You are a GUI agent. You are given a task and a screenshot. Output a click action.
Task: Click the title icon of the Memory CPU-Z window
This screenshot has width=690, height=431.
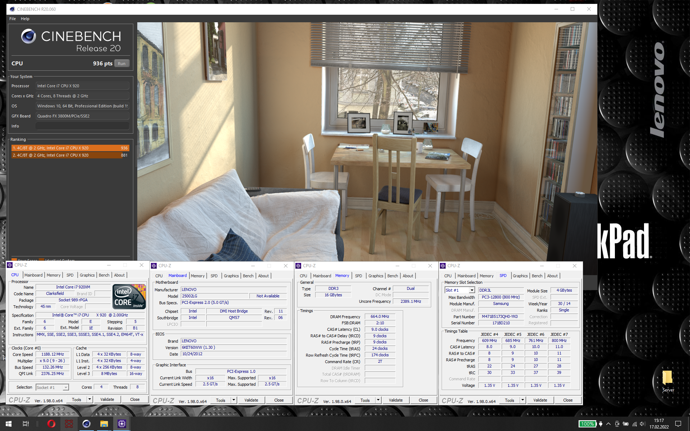pos(298,266)
